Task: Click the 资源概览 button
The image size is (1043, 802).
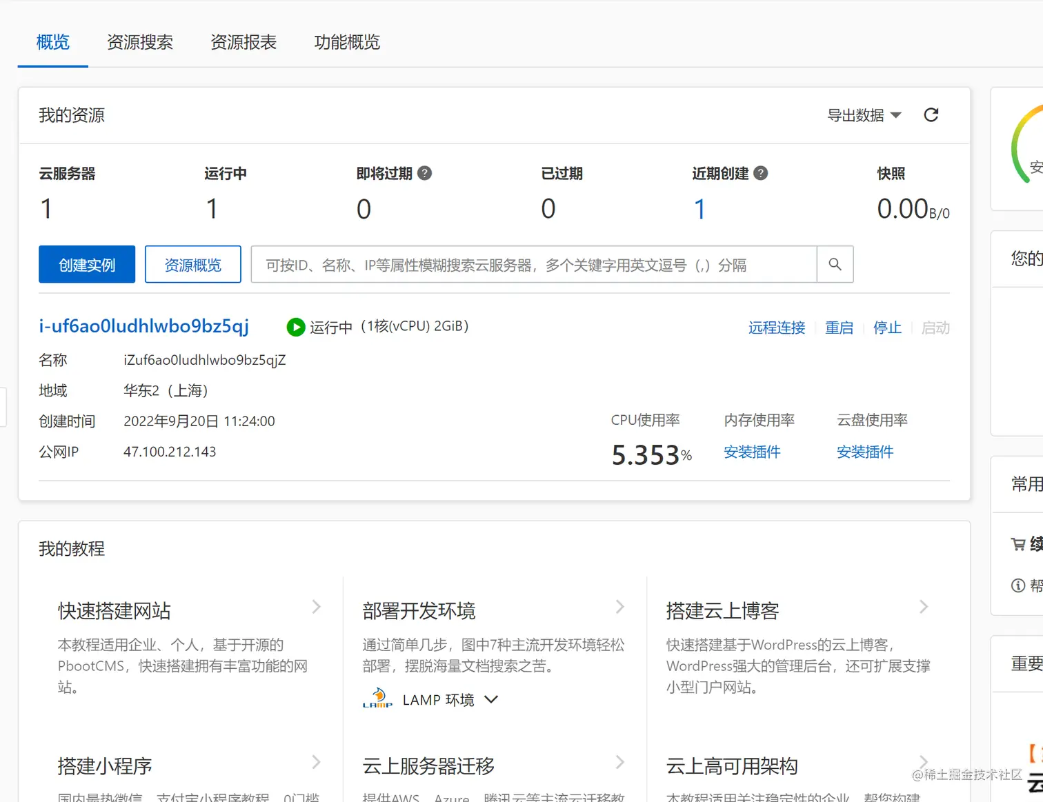Action: coord(193,264)
